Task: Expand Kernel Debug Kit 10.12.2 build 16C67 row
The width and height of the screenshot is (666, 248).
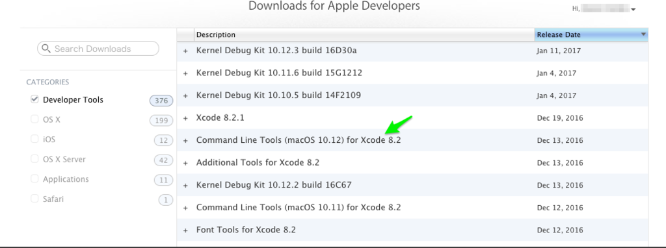Action: [x=185, y=186]
